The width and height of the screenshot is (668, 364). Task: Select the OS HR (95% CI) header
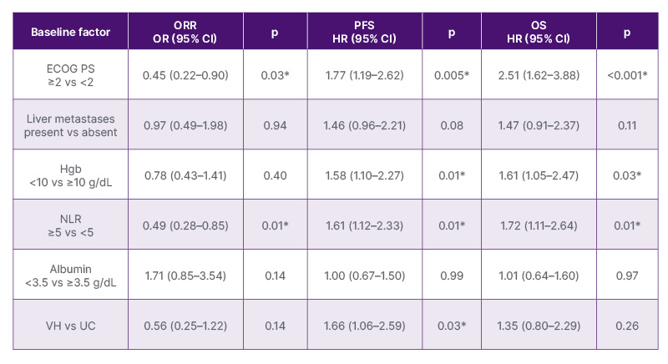pyautogui.click(x=540, y=33)
